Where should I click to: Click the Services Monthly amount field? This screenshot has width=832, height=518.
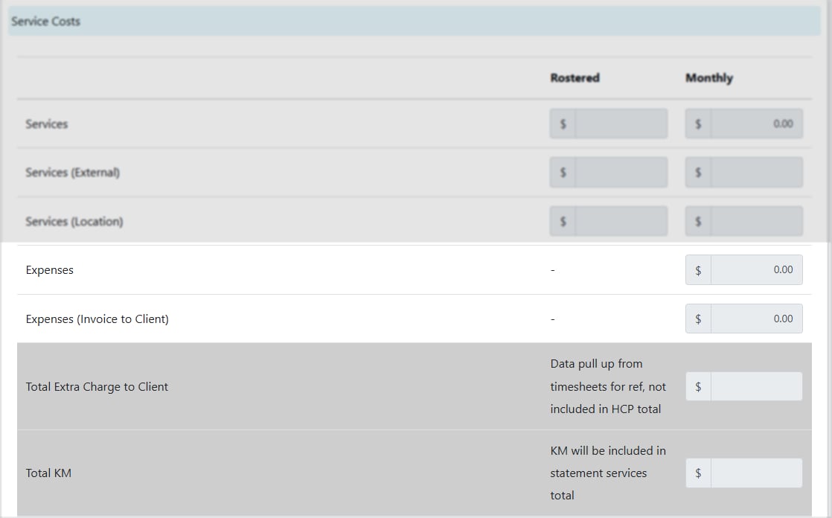(757, 124)
